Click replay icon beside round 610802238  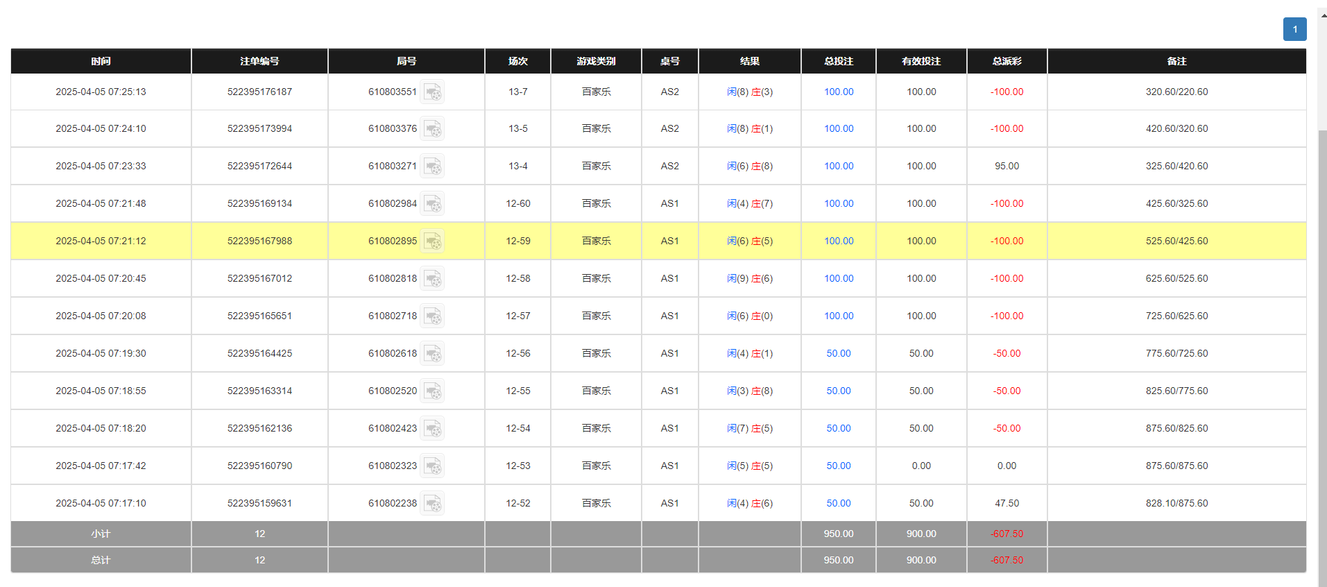[x=432, y=504]
